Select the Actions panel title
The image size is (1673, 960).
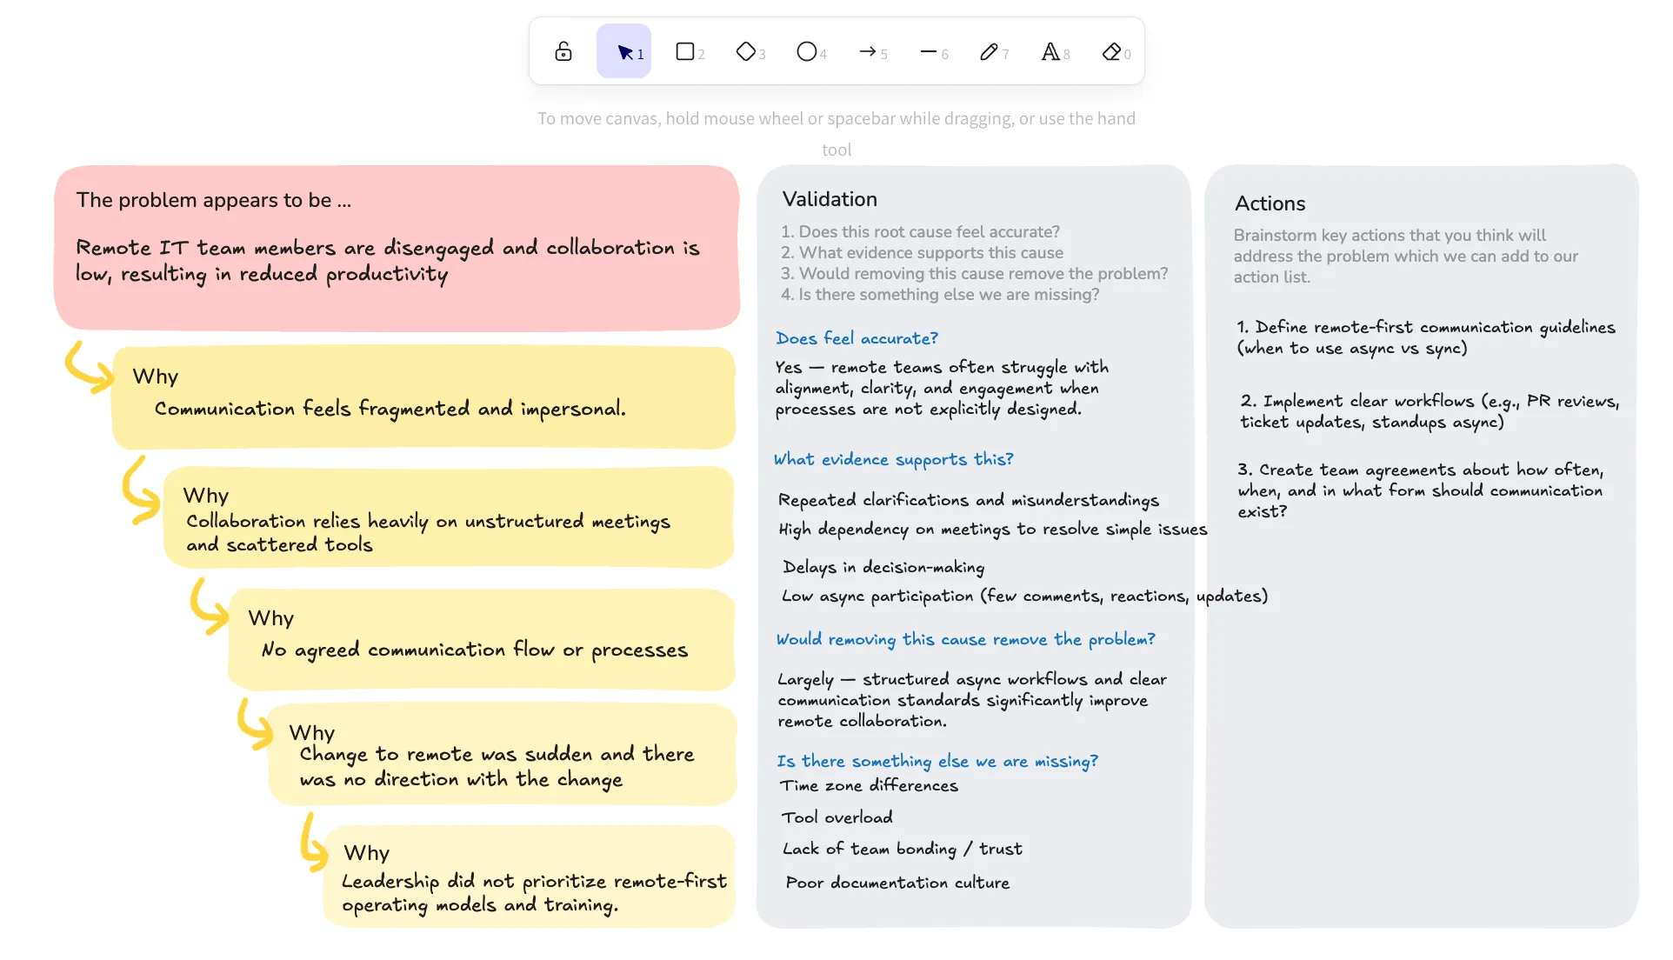1270,203
